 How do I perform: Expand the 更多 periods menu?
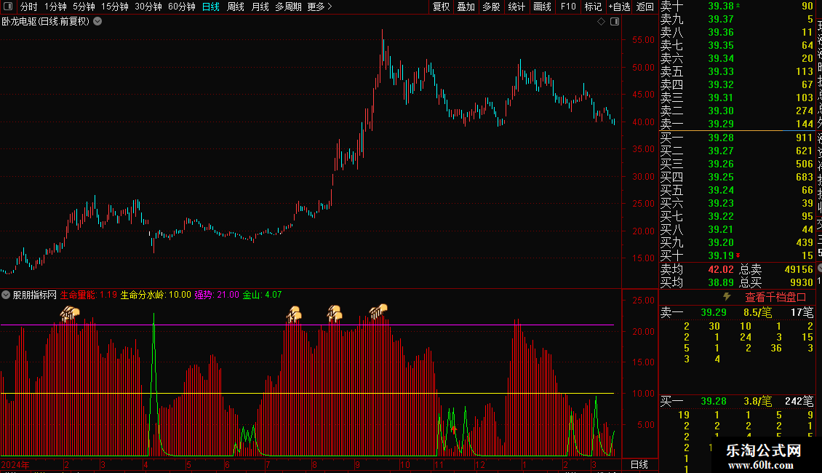click(319, 7)
